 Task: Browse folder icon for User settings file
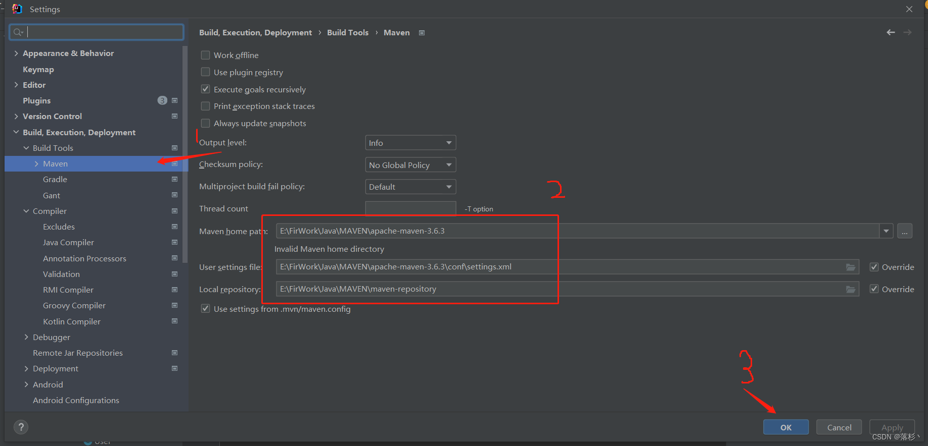[851, 267]
